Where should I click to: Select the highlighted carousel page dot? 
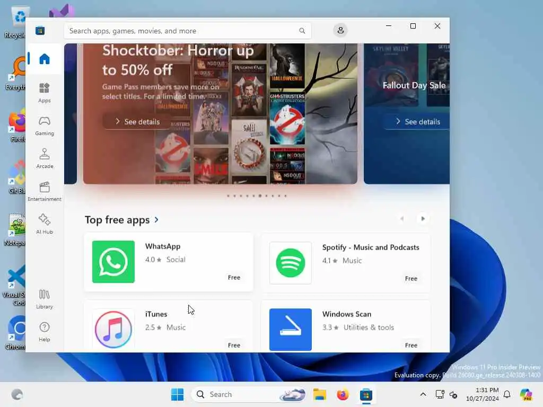coord(260,196)
